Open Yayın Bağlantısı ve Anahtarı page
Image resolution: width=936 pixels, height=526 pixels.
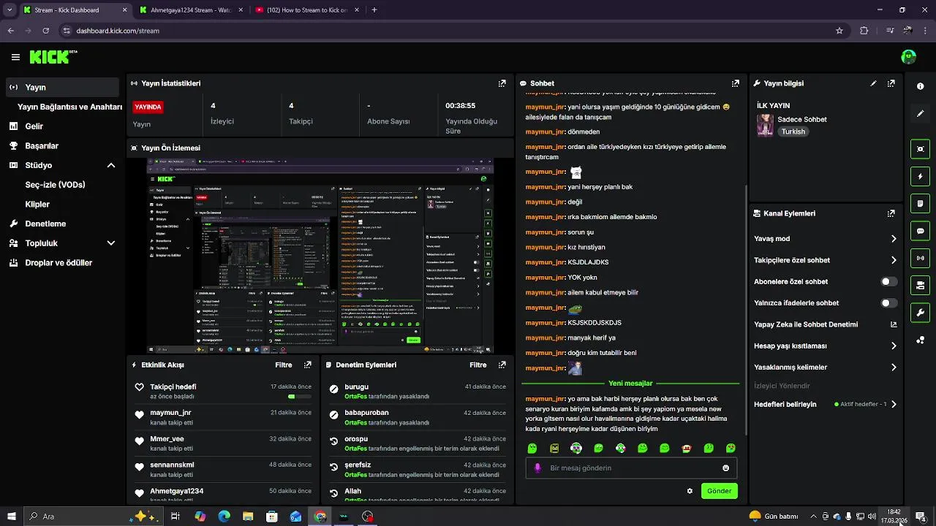[x=69, y=107]
